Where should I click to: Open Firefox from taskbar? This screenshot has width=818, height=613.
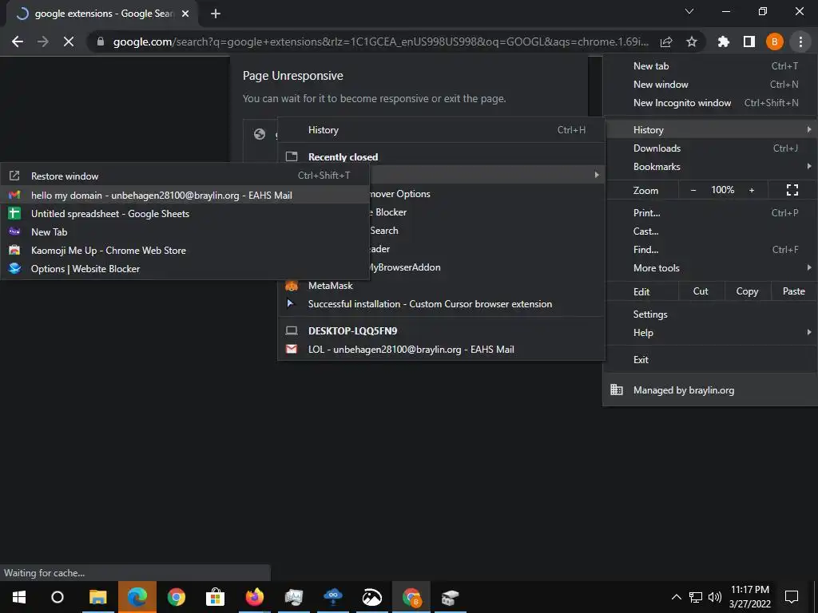tap(255, 597)
